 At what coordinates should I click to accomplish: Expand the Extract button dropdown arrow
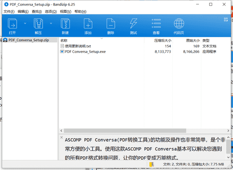coord(51,23)
